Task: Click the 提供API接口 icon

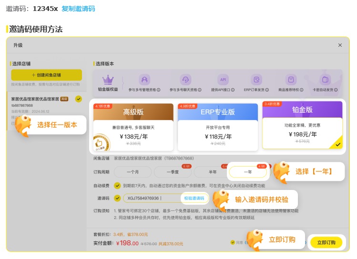Action: pyautogui.click(x=223, y=80)
